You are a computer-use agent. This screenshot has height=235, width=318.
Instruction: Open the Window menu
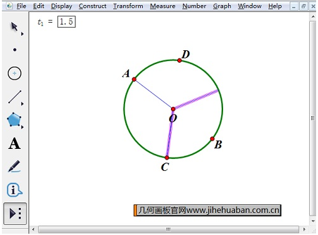[249, 6]
